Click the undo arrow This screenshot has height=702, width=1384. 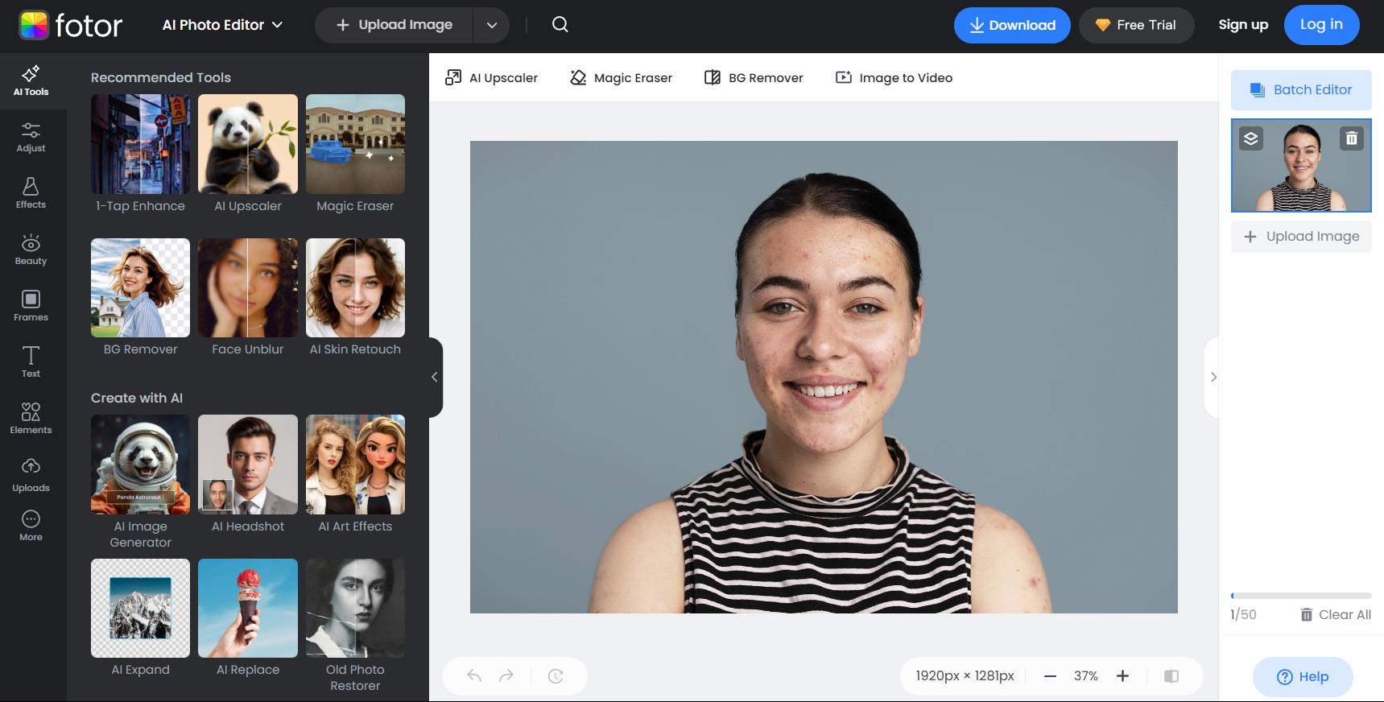[474, 676]
